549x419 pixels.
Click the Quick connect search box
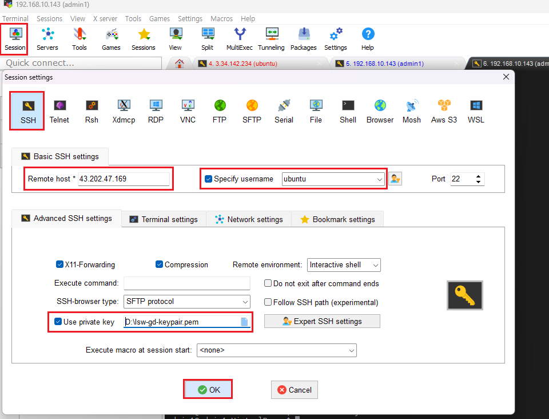[x=82, y=63]
